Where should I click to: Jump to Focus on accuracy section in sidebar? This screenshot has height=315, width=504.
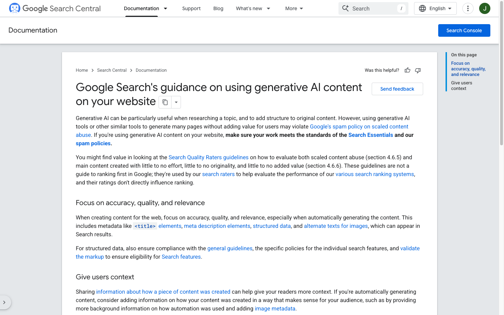(x=468, y=69)
